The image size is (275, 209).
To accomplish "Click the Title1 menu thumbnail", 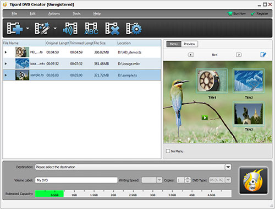I will [x=212, y=81].
